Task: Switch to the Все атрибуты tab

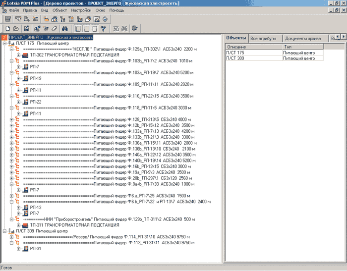Action: [263, 38]
